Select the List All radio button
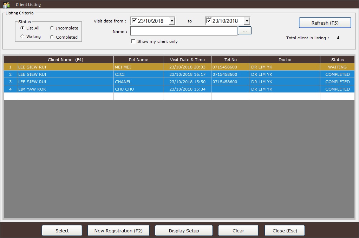 (22, 28)
